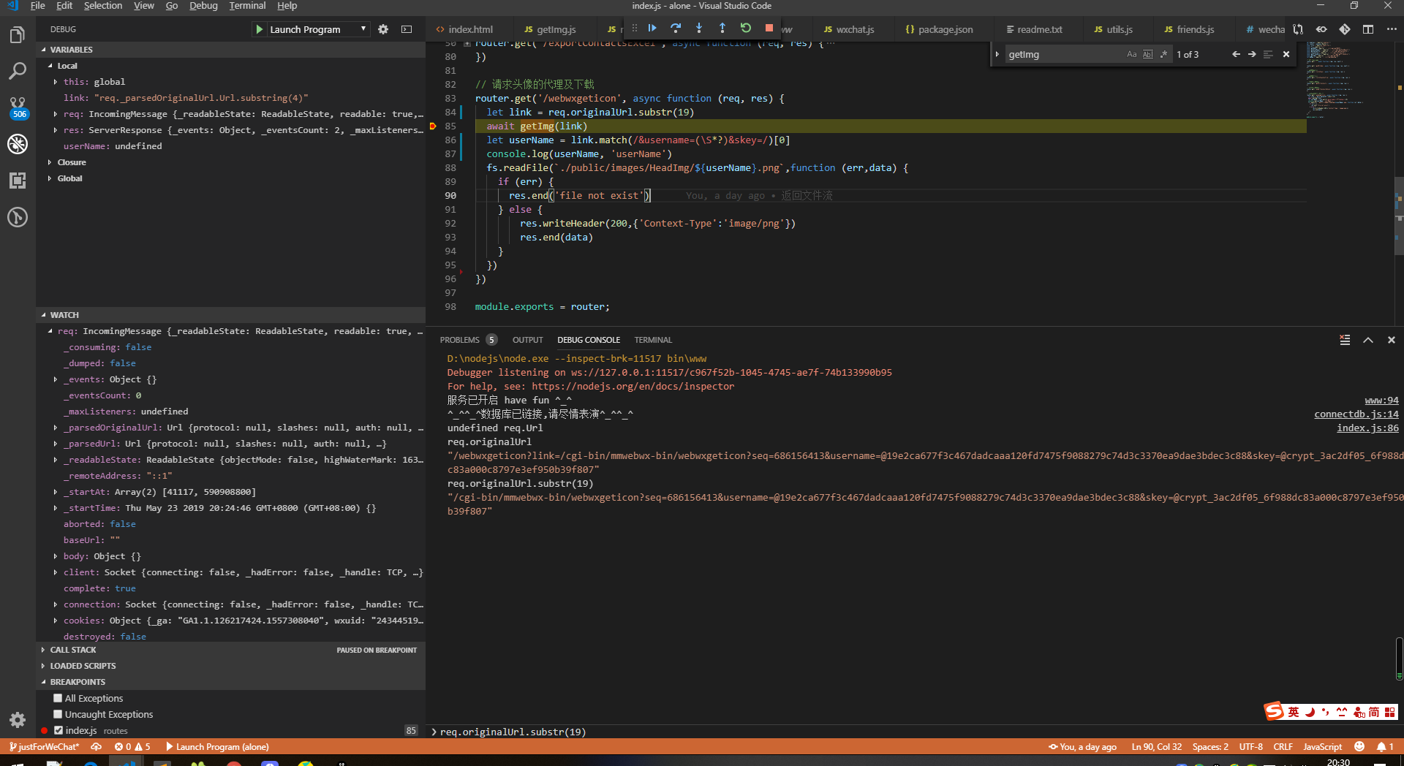Change the JavaScript language mode
The image size is (1404, 766).
[1322, 747]
